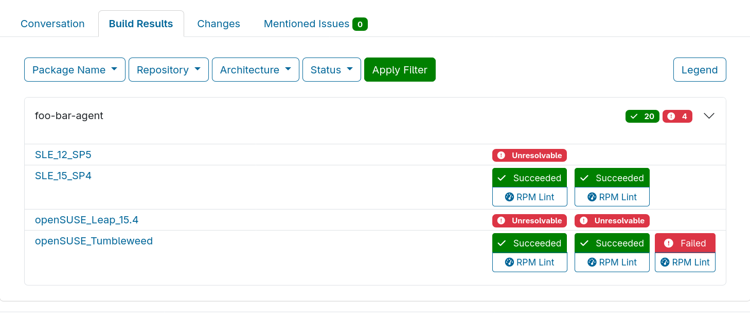Switch to the Conversation tab

[x=52, y=24]
